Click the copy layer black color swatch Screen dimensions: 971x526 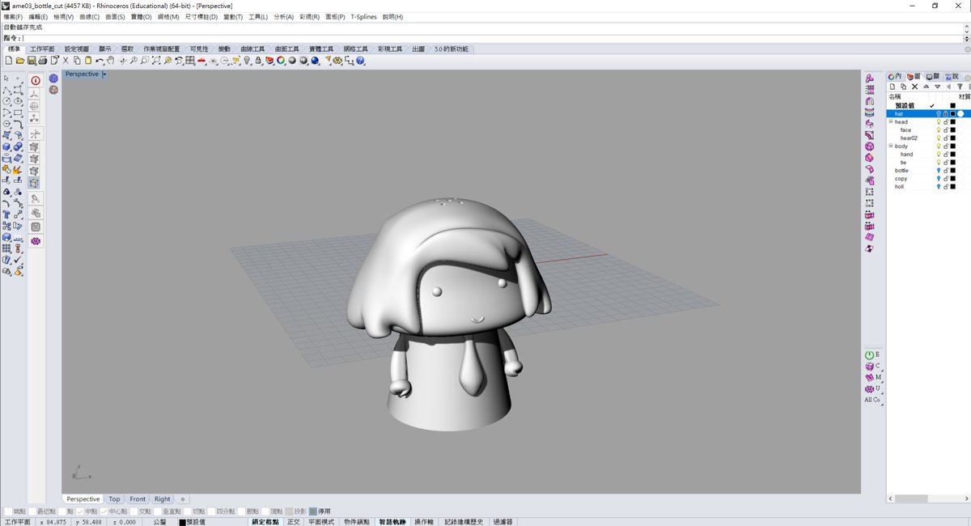pyautogui.click(x=953, y=179)
